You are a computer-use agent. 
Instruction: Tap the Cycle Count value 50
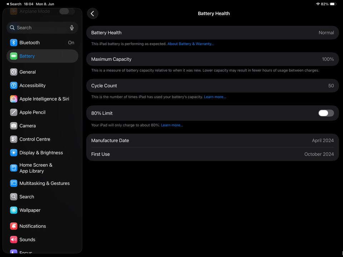coord(331,86)
